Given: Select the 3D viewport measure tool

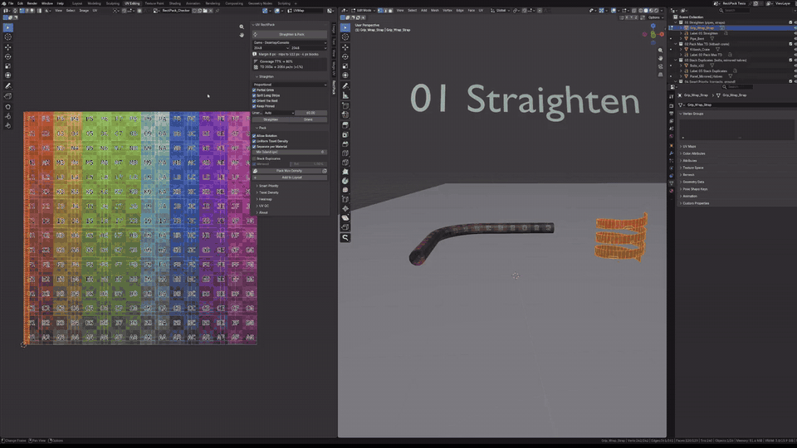Looking at the screenshot, I should coord(345,95).
